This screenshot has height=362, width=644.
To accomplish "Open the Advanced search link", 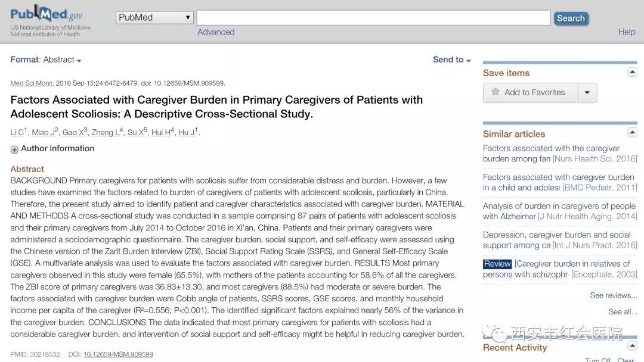I will pos(216,32).
